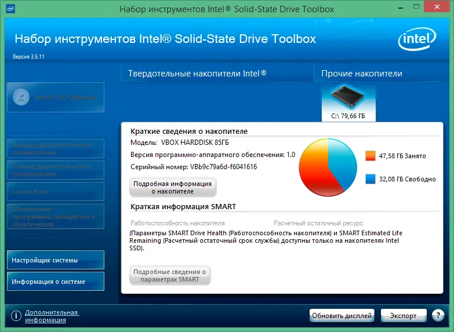Click 32,08 ГБ Свободно label
Viewport: 454px width, 332px height.
(x=408, y=179)
